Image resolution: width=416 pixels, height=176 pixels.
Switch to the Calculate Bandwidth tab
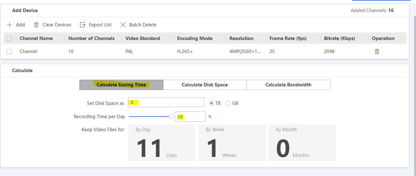288,85
